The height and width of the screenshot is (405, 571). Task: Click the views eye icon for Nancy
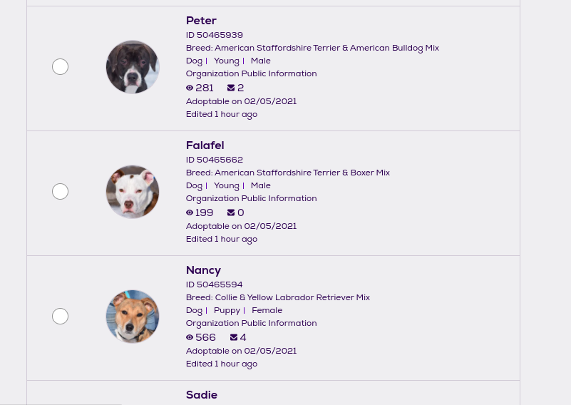point(190,338)
